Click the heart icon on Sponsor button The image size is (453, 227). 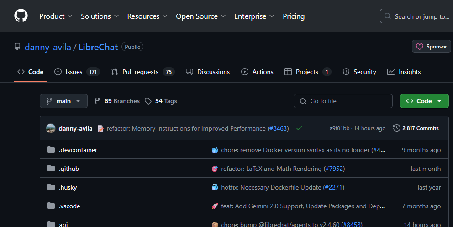click(420, 47)
